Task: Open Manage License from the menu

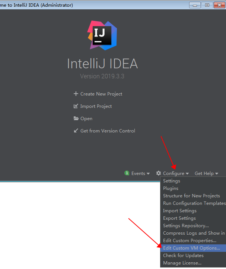Action: (x=182, y=263)
